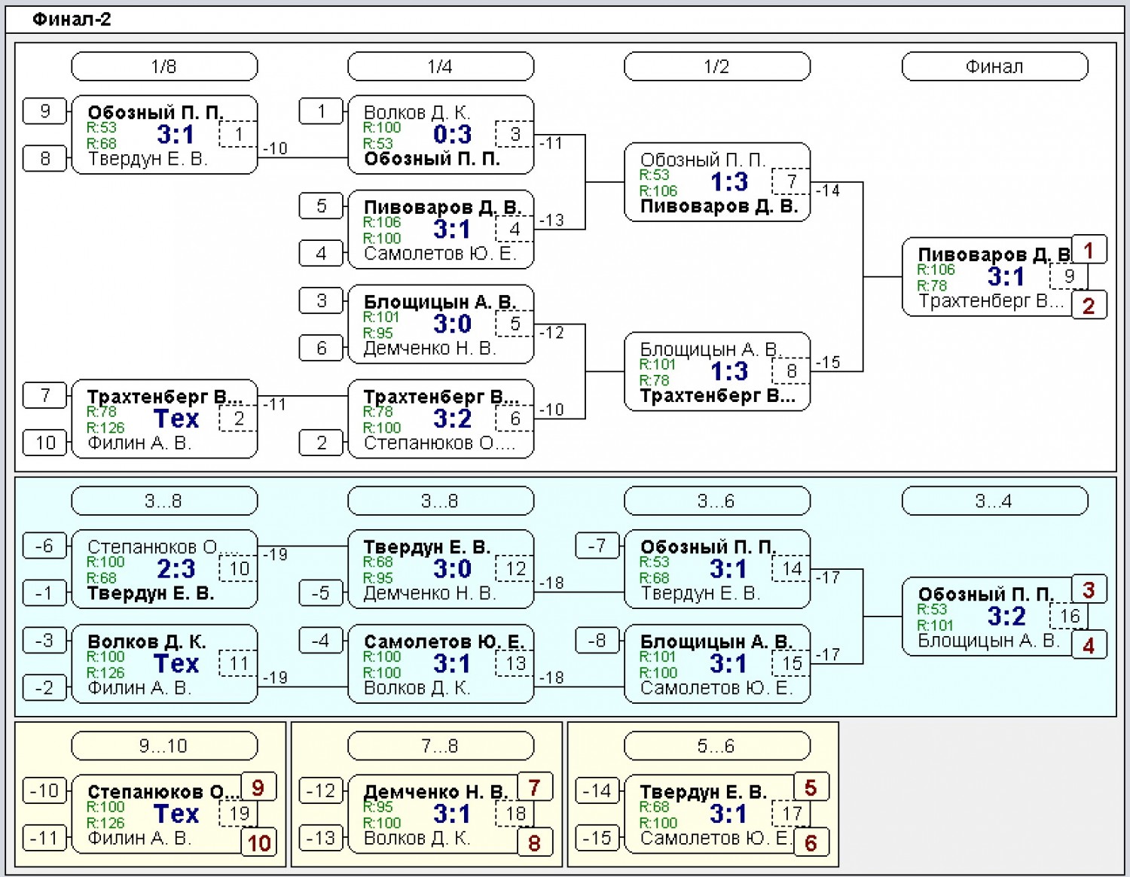Click seed box 7 beside Трахтенберг 1/8 match
The image size is (1130, 877).
pos(45,394)
